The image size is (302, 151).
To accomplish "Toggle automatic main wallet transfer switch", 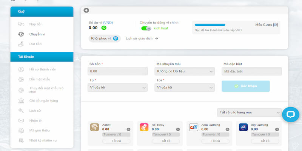I will click(146, 28).
